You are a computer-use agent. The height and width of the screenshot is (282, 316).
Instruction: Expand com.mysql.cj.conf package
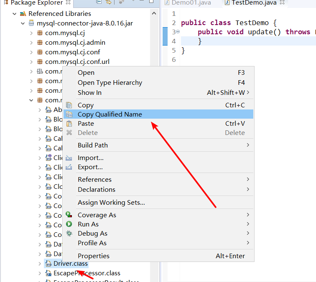point(31,52)
